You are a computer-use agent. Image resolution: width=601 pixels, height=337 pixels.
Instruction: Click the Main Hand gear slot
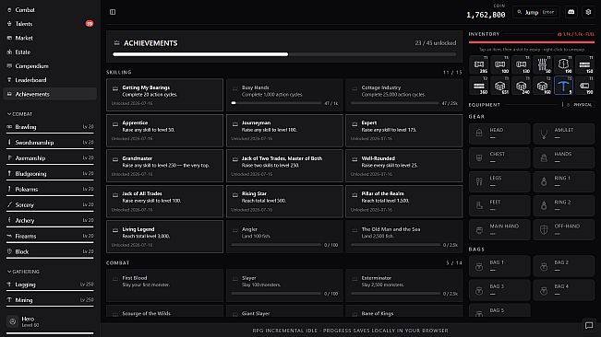pyautogui.click(x=499, y=229)
